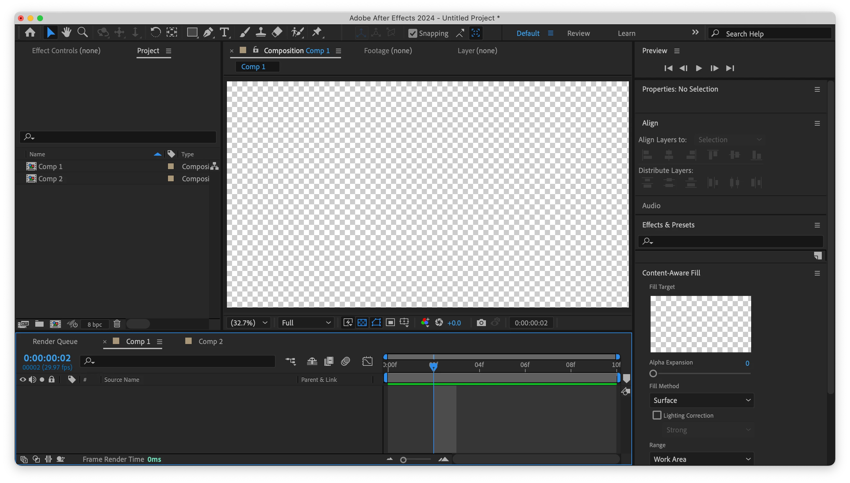Image resolution: width=850 pixels, height=483 pixels.
Task: Open the Fill Method Surface dropdown
Action: [x=701, y=400]
